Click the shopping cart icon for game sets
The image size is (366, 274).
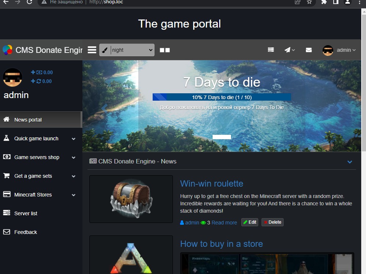[x=7, y=176]
